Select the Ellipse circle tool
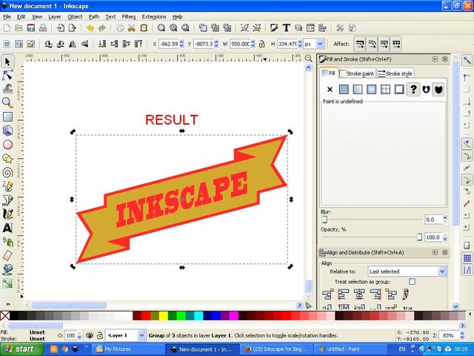The height and width of the screenshot is (356, 474). pos(7,145)
